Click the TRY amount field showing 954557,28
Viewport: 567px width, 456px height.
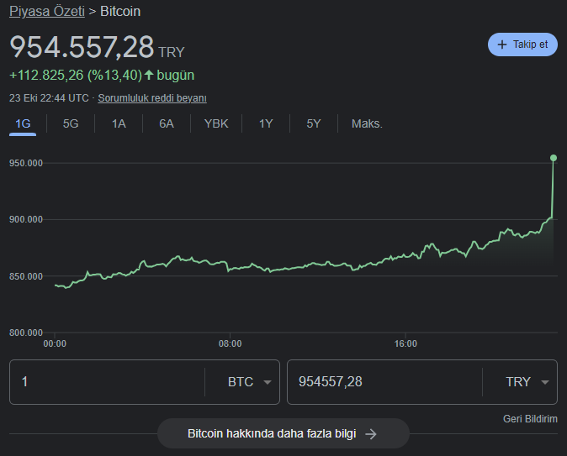pos(384,382)
